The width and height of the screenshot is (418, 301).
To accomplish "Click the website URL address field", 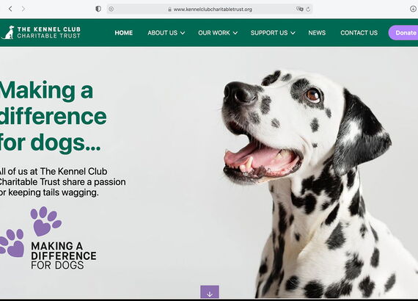I will pyautogui.click(x=210, y=9).
